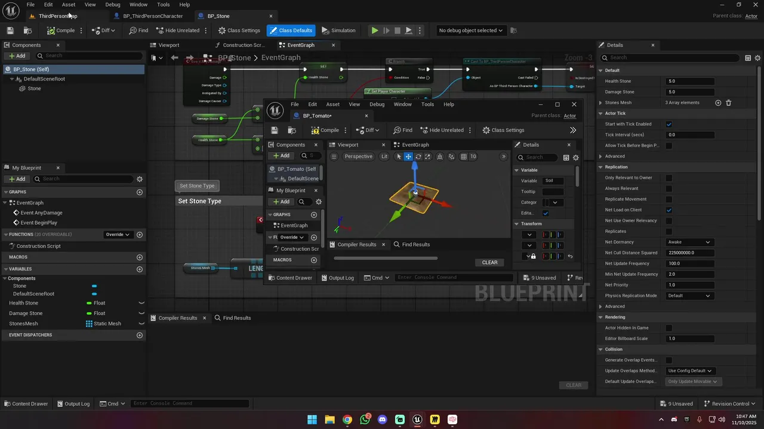Enable Allow Tick Before Begin Play checkbox
Viewport: 764px width, 429px height.
point(668,145)
